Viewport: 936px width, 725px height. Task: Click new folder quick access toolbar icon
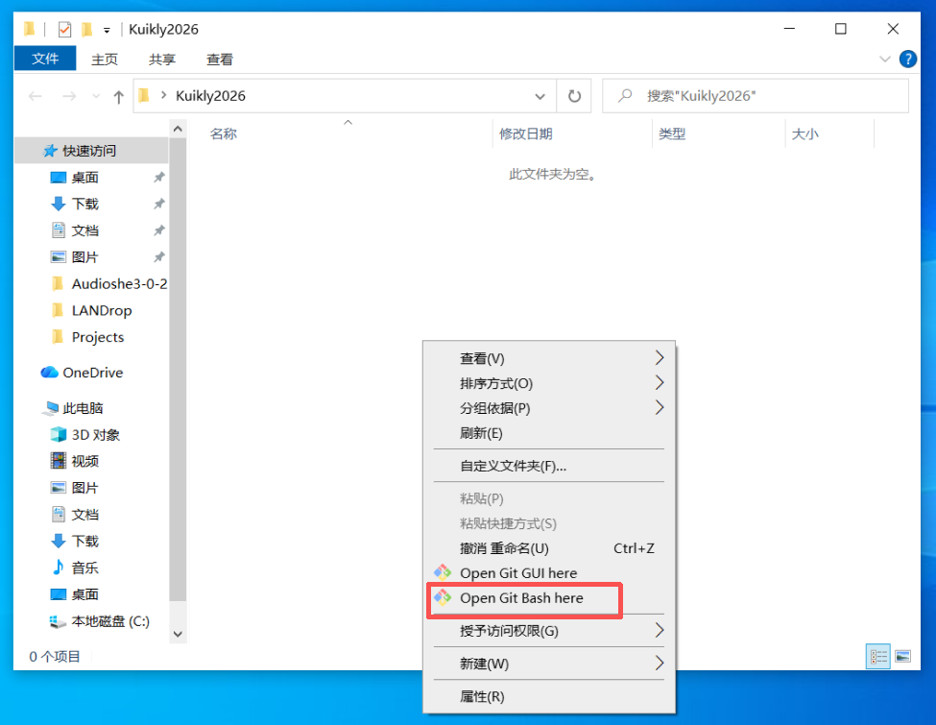[87, 29]
